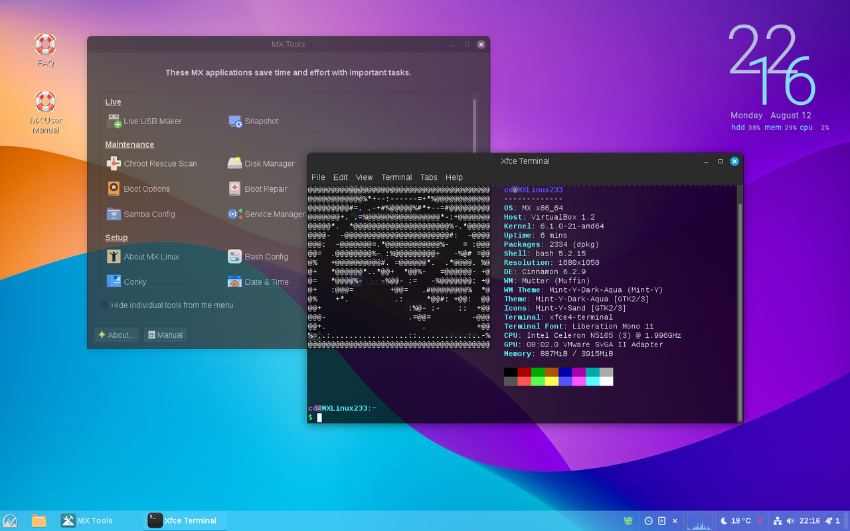Launch Service Manager tool
Screen dimensions: 850x531
click(x=266, y=214)
